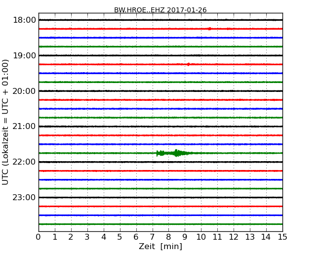Viewport: 321px width, 257px height.
Task: Click the 19:00 time label
Action: pyautogui.click(x=24, y=55)
